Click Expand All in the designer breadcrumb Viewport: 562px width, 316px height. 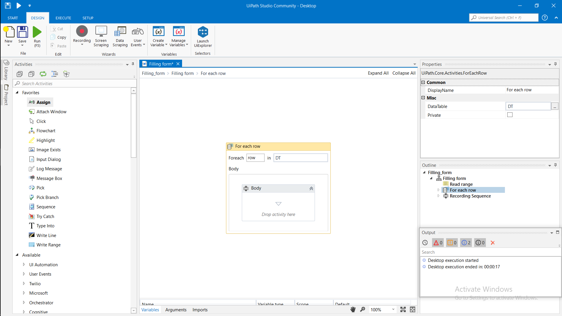point(378,73)
